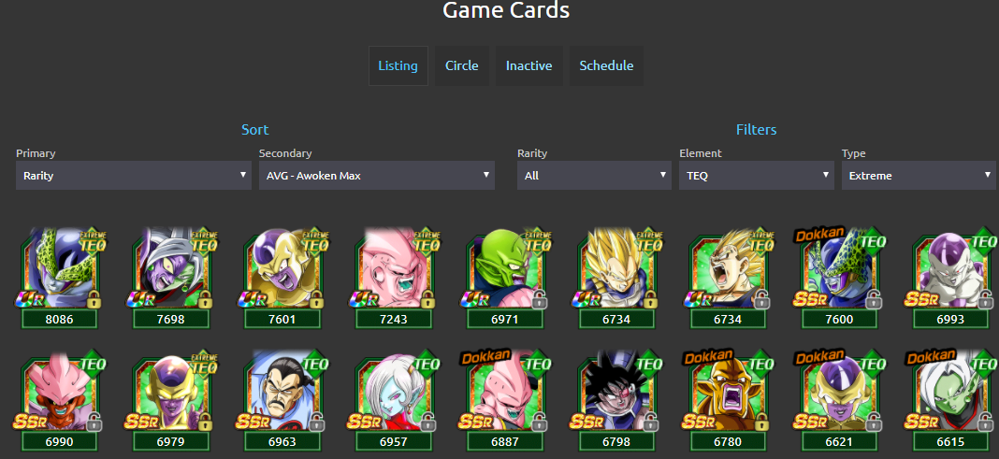This screenshot has width=999, height=459.
Task: Open the Primary sort dropdown set to Rarity
Action: [x=133, y=175]
